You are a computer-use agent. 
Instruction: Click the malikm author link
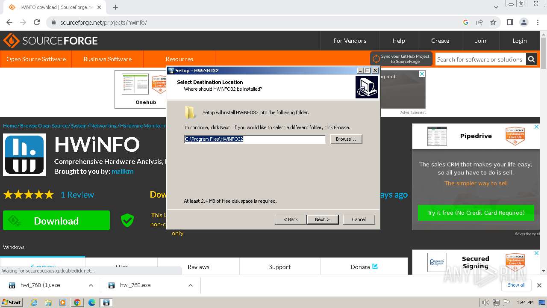pyautogui.click(x=123, y=171)
